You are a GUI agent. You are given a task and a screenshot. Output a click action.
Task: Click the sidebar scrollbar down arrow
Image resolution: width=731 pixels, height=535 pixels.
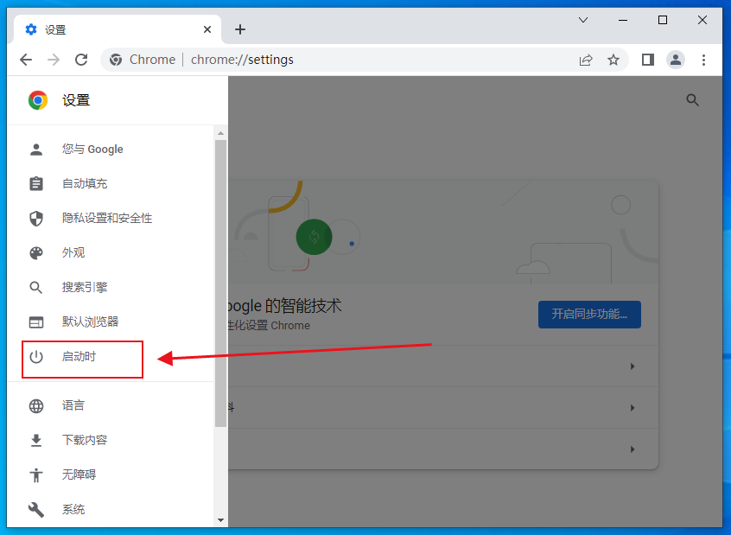(221, 520)
